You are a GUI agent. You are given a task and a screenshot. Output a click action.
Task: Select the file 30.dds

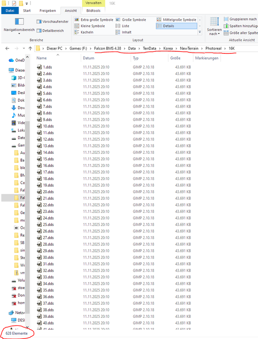(45, 257)
